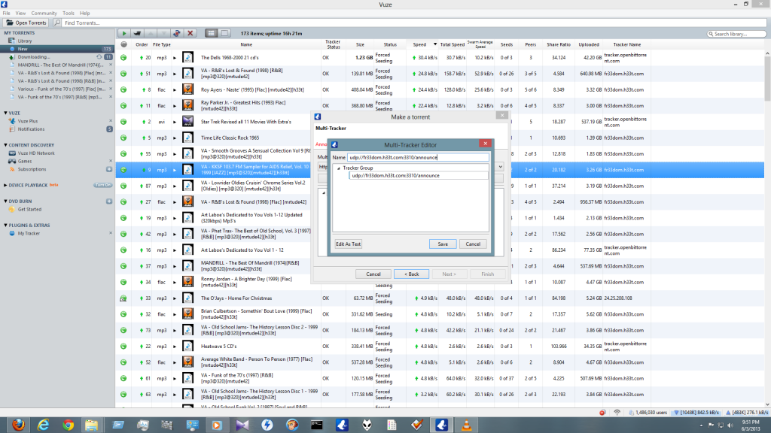Screen dimensions: 771x433
Task: Collapse the CONTENT DISCOVERY sidebar section
Action: 5,145
